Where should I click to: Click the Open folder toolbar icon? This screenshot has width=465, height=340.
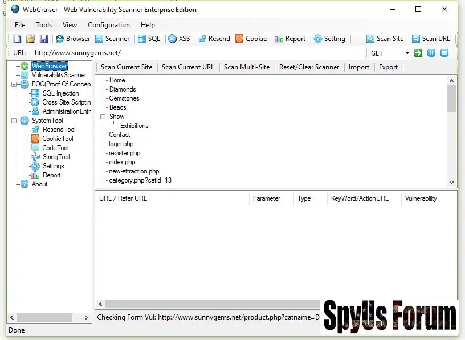pyautogui.click(x=30, y=39)
